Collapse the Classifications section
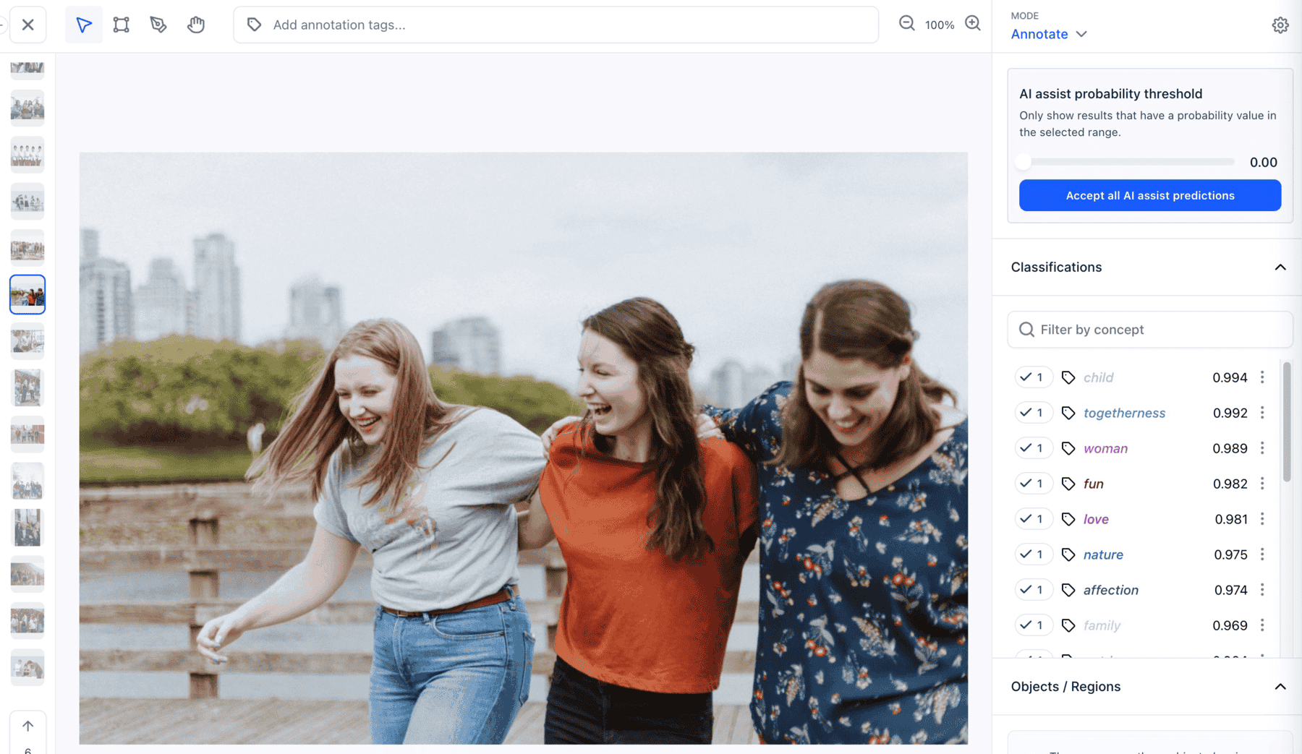This screenshot has height=754, width=1302. click(x=1280, y=267)
